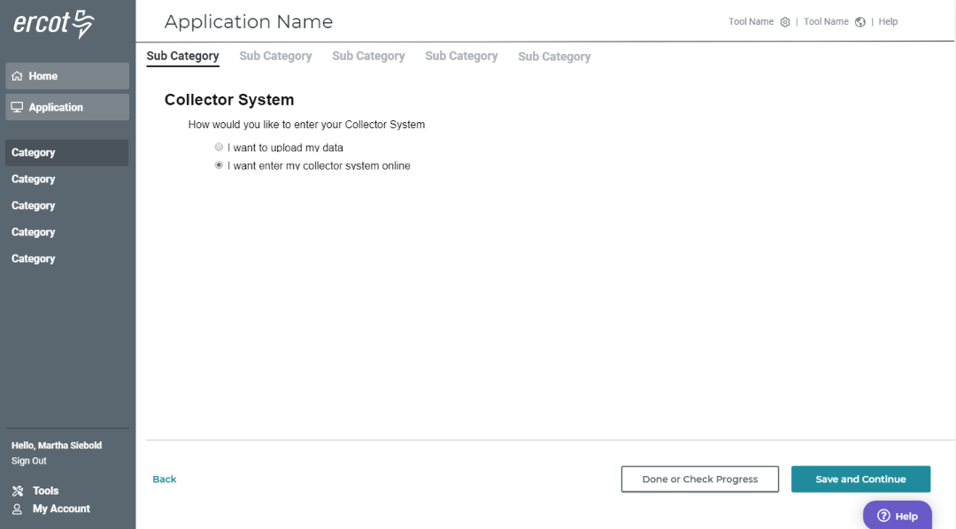Sign out using the Sign Out link

(x=27, y=460)
